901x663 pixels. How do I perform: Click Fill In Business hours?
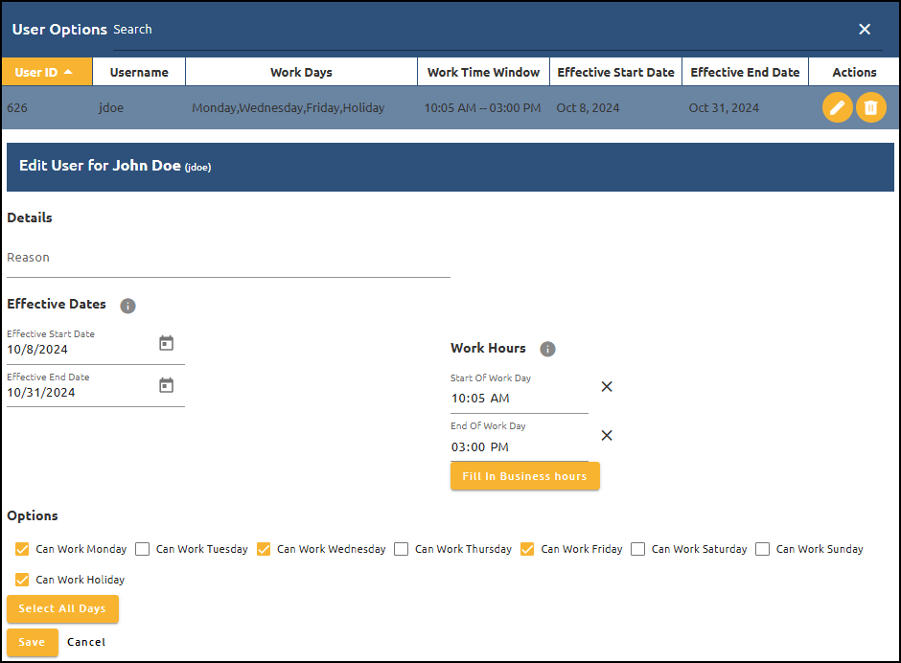coord(524,475)
